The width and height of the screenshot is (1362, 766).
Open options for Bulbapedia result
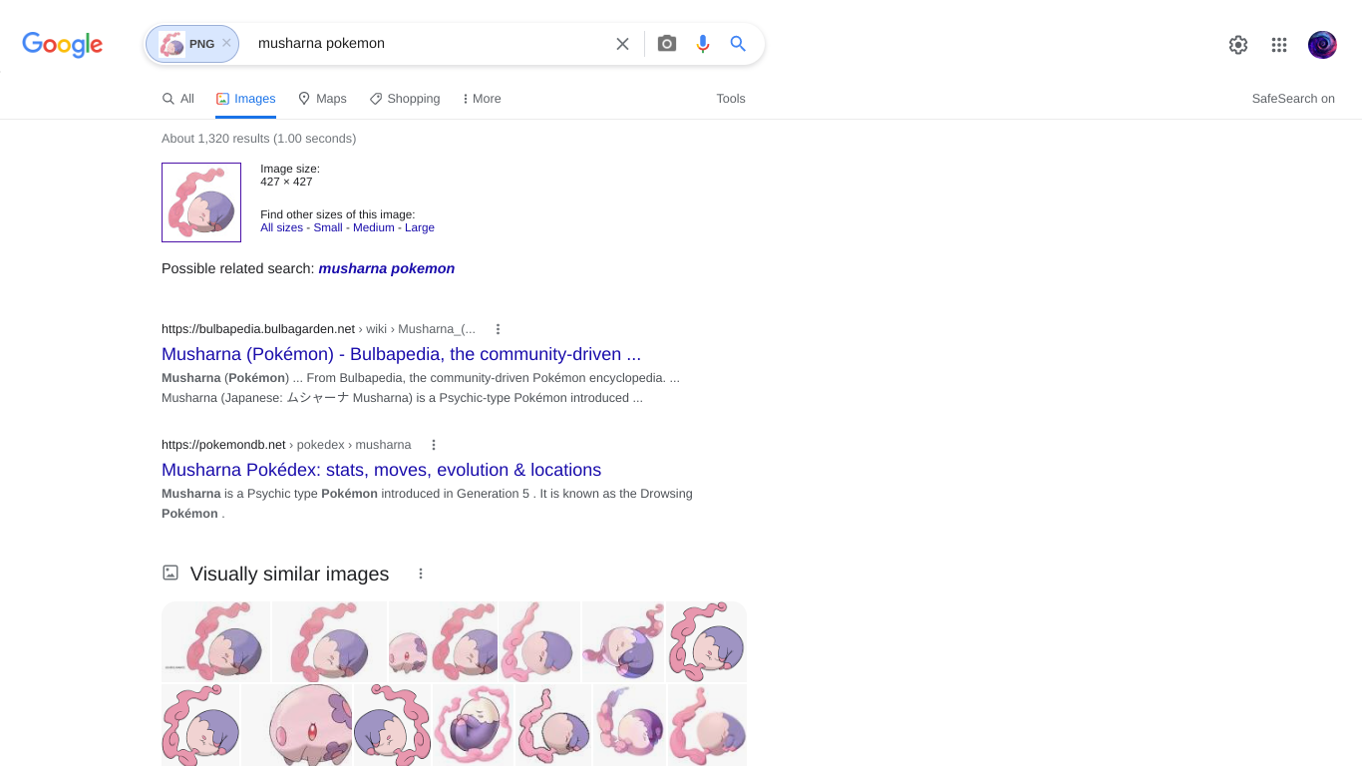pos(498,329)
